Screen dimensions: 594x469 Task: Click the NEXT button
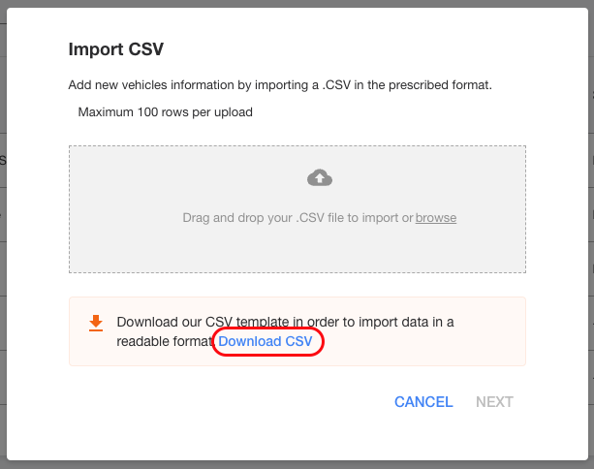click(494, 402)
